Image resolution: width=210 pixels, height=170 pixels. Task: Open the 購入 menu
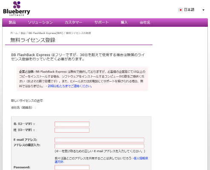point(124,23)
